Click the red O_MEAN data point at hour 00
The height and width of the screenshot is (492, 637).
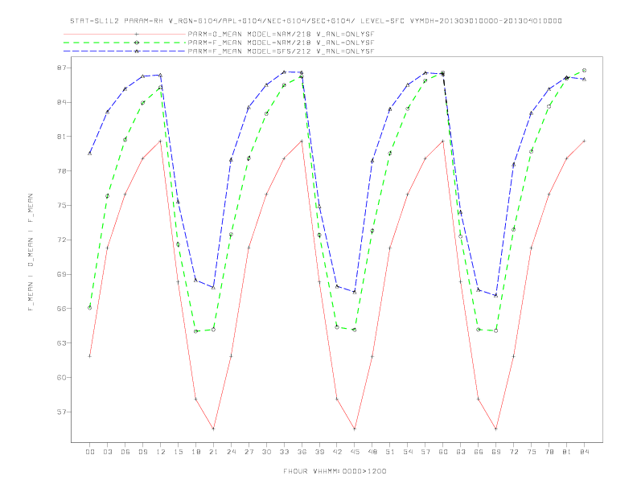click(90, 356)
